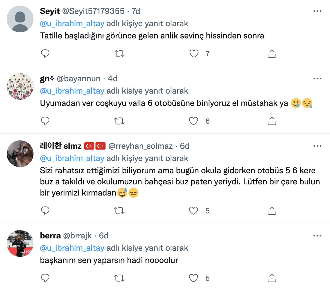330x288 pixels.
Task: Reply to @rreyhan_solmaz's tweet about buz
Action: pyautogui.click(x=46, y=211)
